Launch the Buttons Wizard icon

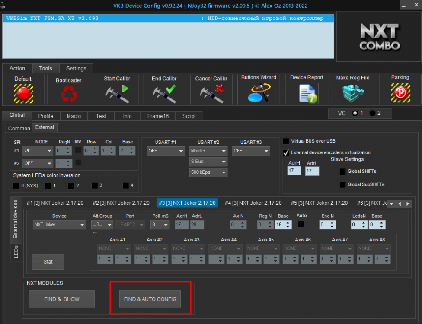(x=259, y=93)
